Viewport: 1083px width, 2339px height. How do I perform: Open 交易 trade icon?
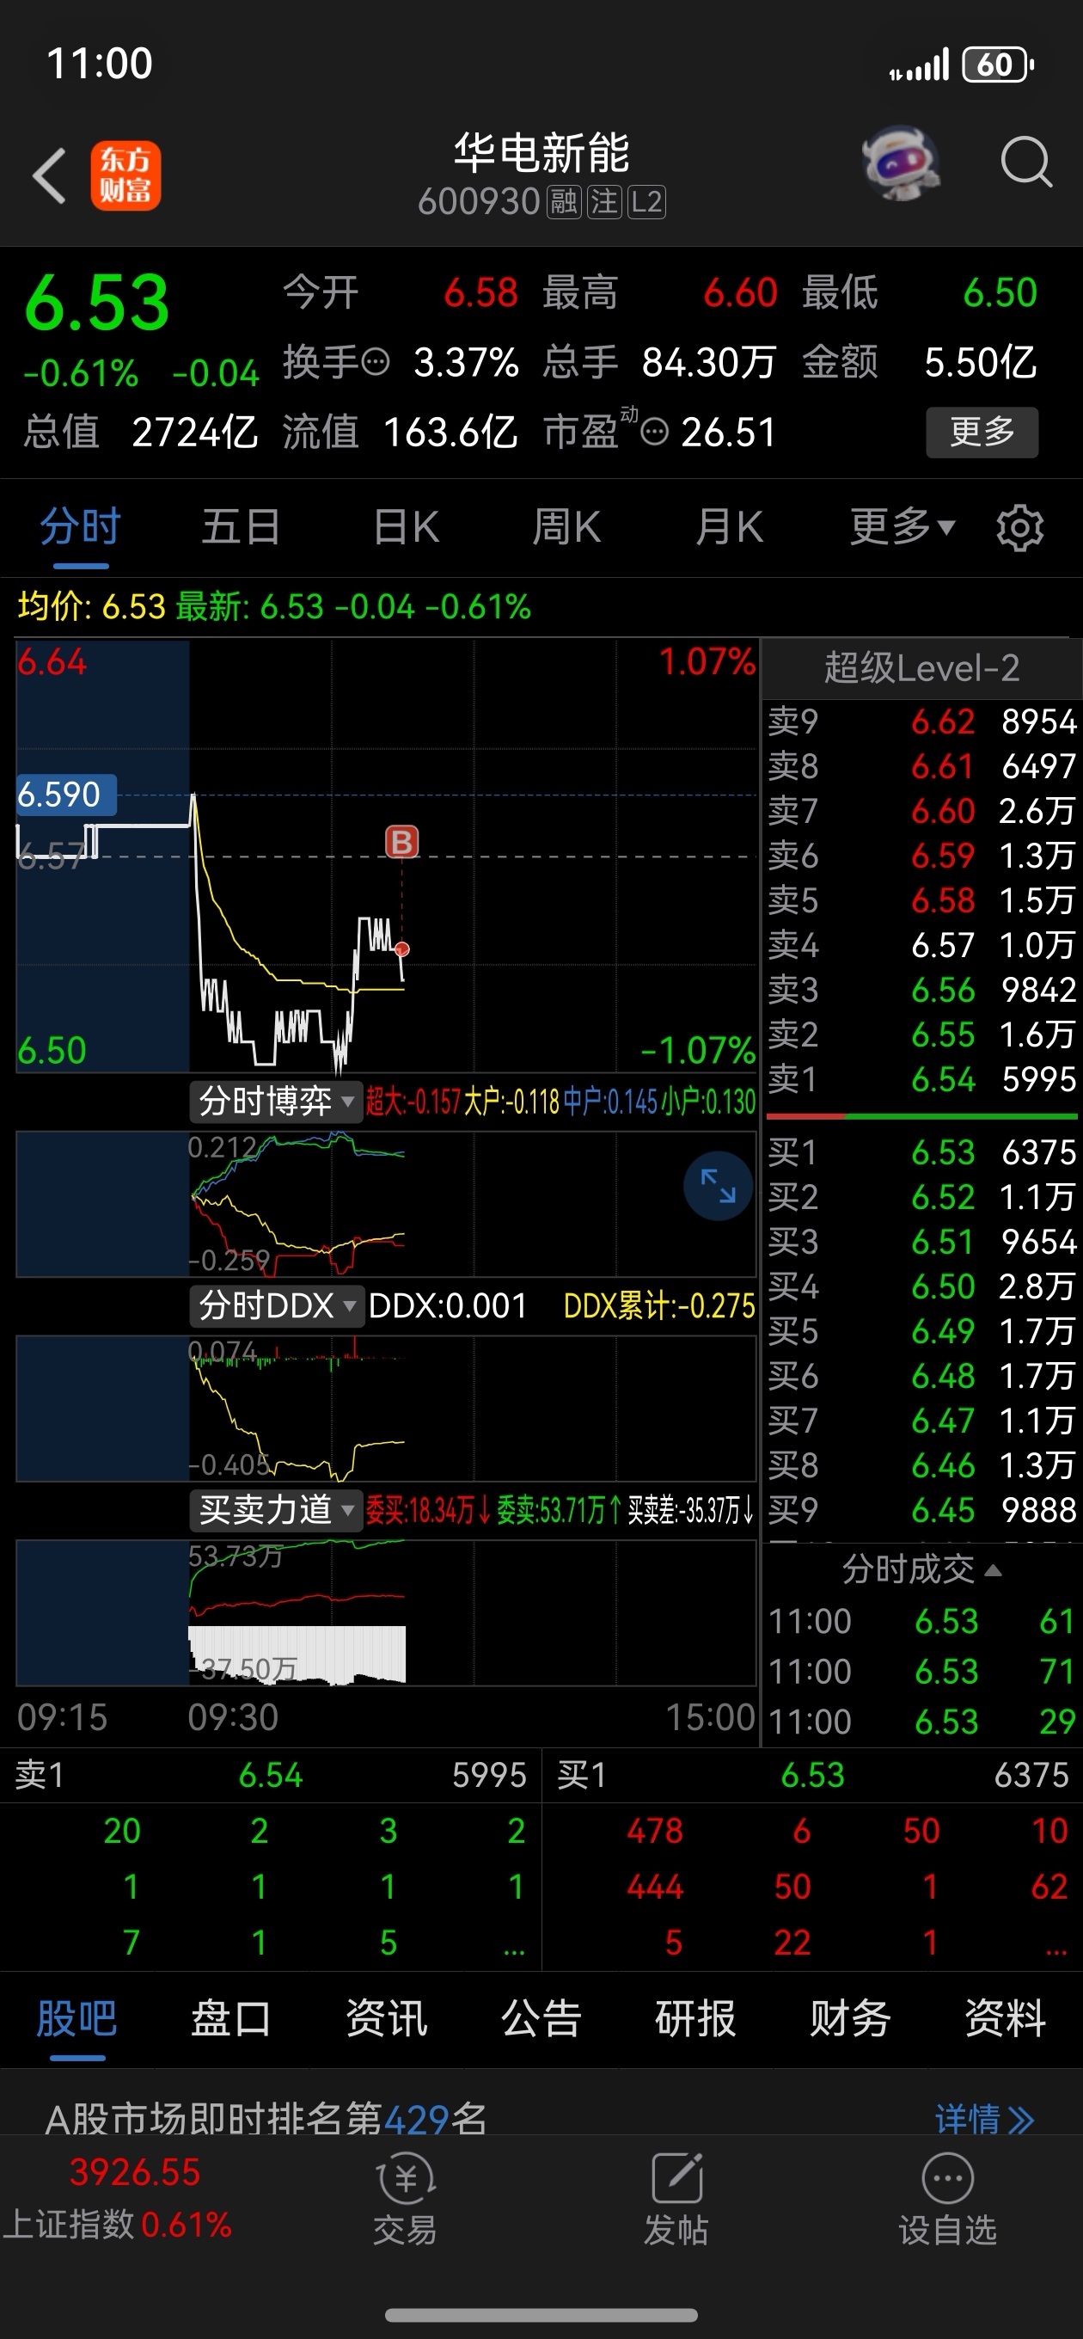(405, 2198)
